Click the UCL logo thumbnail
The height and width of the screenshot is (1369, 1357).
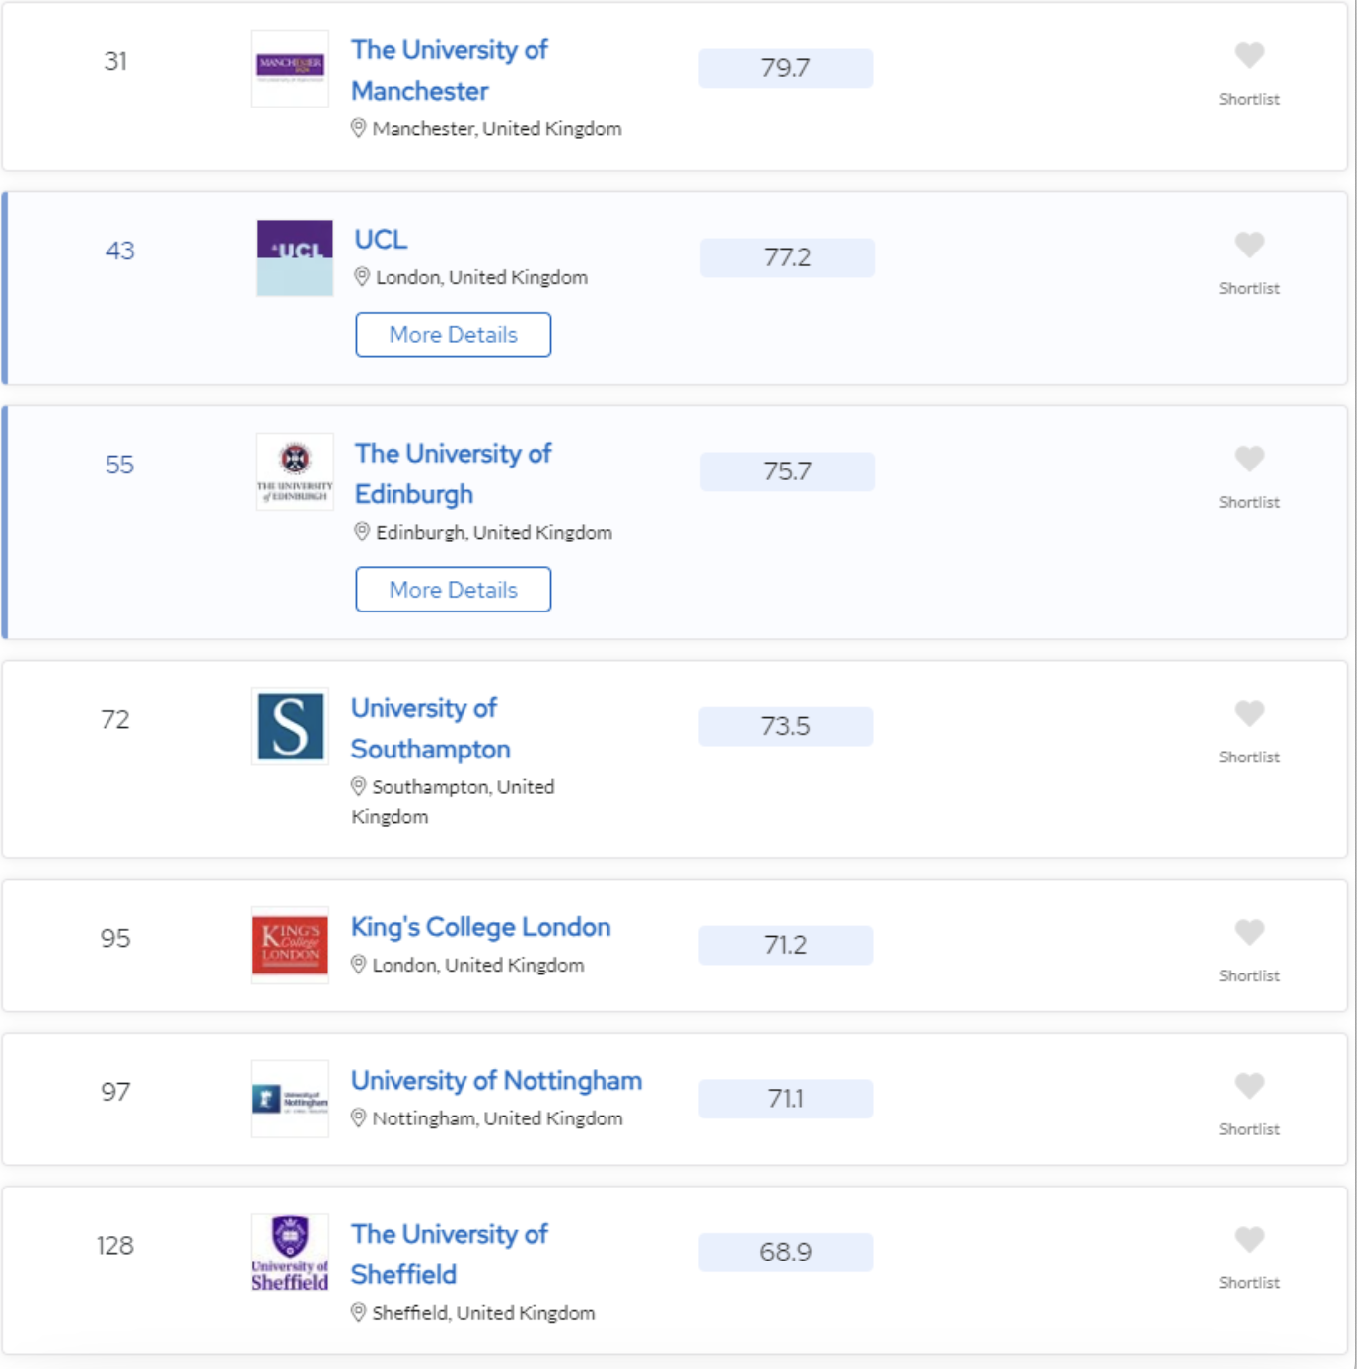click(x=295, y=258)
